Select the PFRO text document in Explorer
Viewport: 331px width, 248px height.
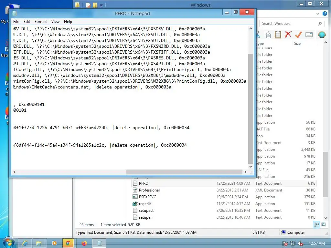pos(224,183)
